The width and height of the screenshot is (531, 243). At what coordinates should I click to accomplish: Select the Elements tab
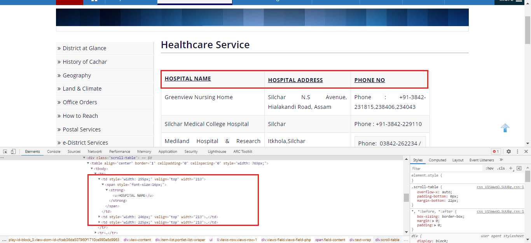(x=32, y=152)
